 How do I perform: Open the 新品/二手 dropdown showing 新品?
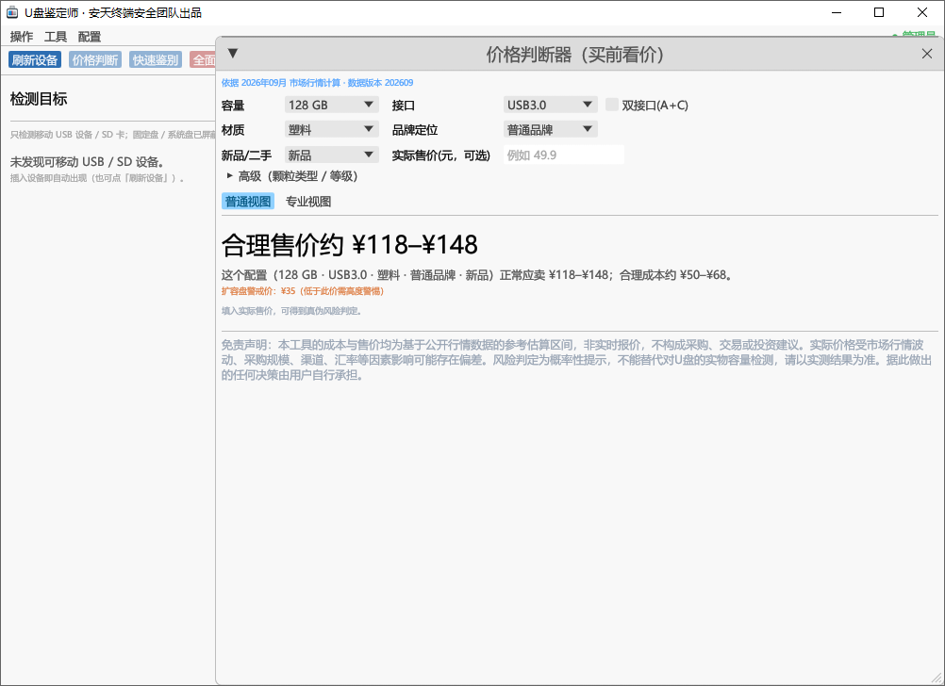pyautogui.click(x=331, y=155)
